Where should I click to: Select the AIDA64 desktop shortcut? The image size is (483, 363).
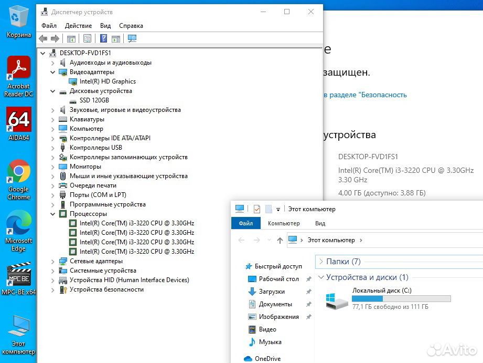click(x=18, y=124)
